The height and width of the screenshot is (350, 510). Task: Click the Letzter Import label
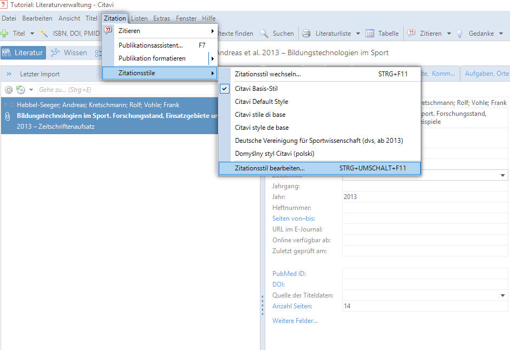click(x=40, y=74)
